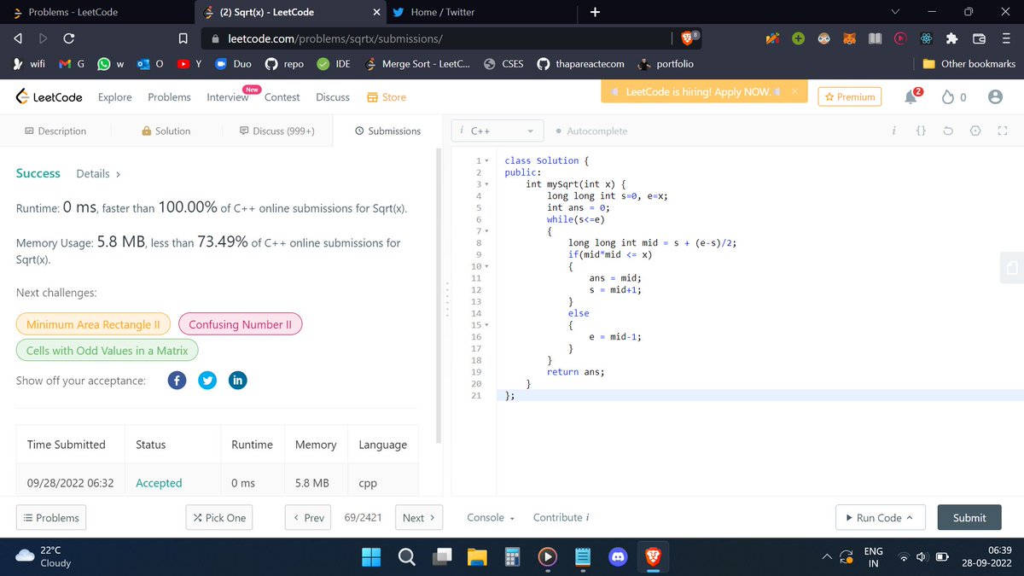Collapse code fold arrow on line 10
This screenshot has height=576, width=1024.
[486, 267]
